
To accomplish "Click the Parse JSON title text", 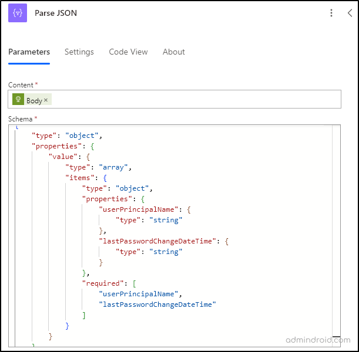I will 56,13.
